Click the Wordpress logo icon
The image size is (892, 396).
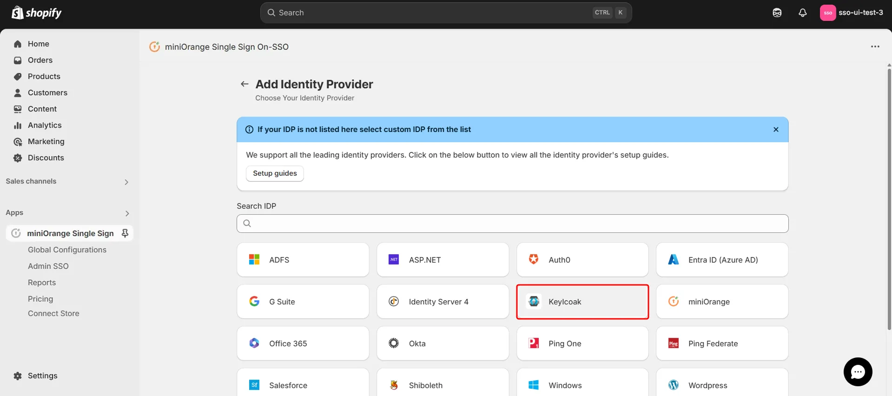(x=674, y=385)
